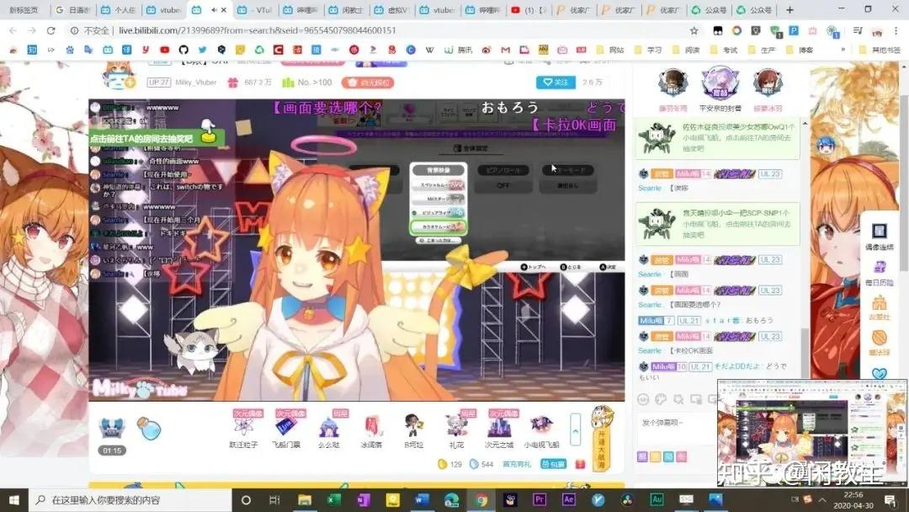
Task: Open the danmaku color palette icon
Action: click(661, 399)
